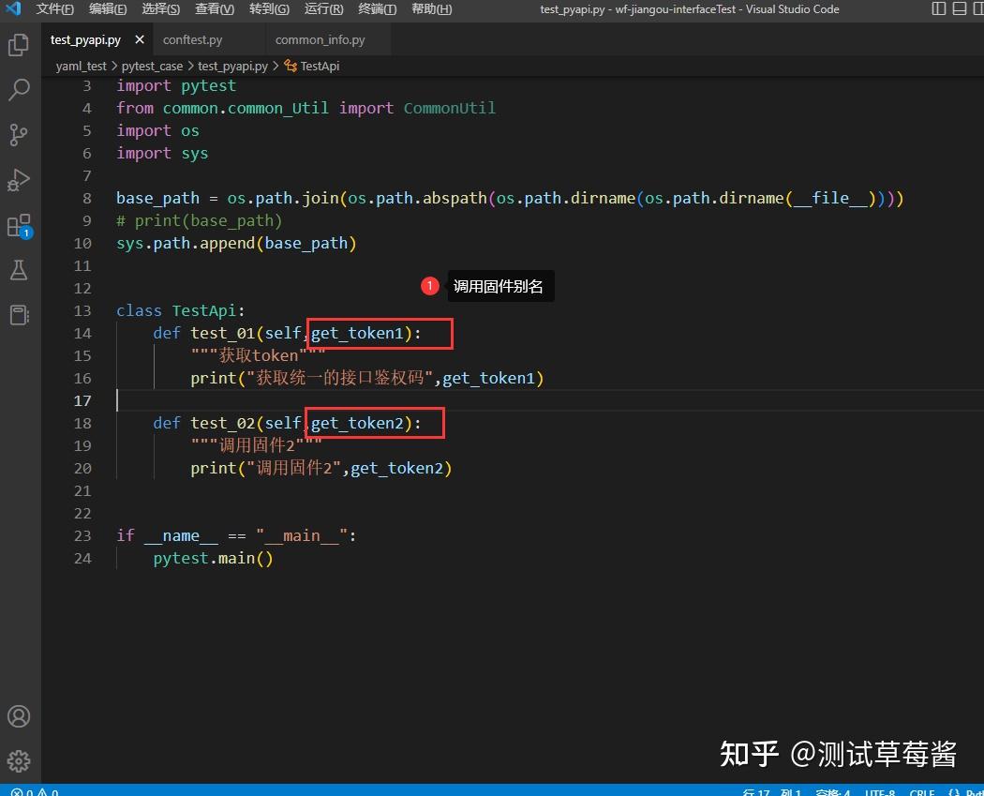
Task: Open errors and warnings status item
Action: coord(35,791)
